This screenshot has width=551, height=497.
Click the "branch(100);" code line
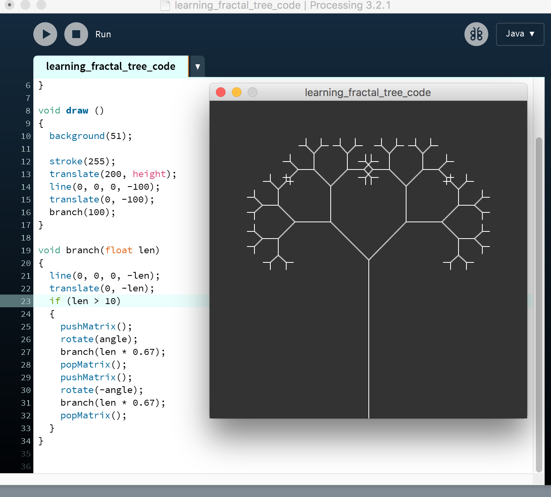tap(82, 212)
